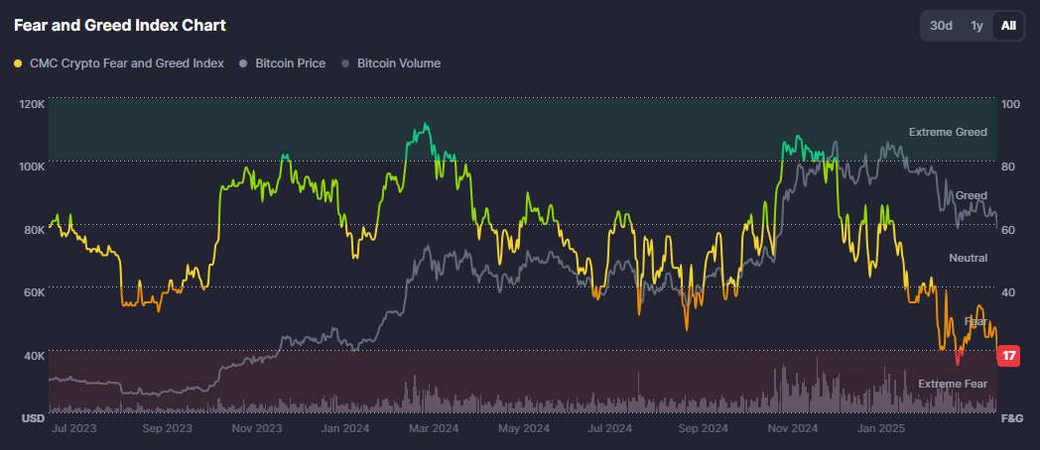The height and width of the screenshot is (450, 1040).
Task: Click the Nov 2024 date on the x-axis
Action: pos(793,428)
